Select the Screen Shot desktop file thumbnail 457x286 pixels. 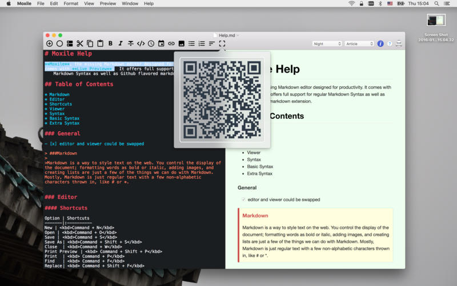pyautogui.click(x=436, y=21)
